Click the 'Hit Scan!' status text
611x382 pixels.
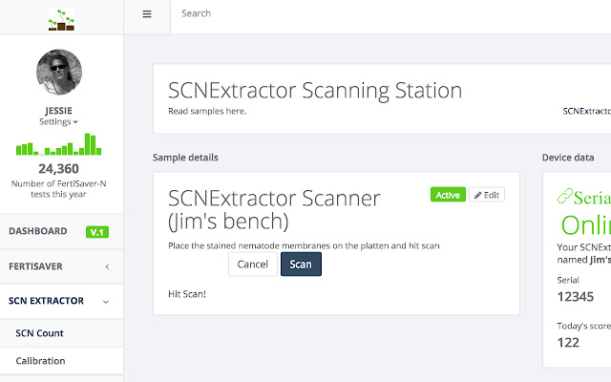(x=187, y=294)
